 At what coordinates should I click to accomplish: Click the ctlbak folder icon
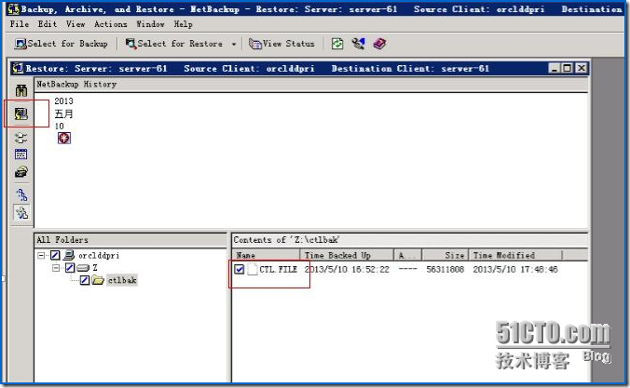pyautogui.click(x=98, y=280)
